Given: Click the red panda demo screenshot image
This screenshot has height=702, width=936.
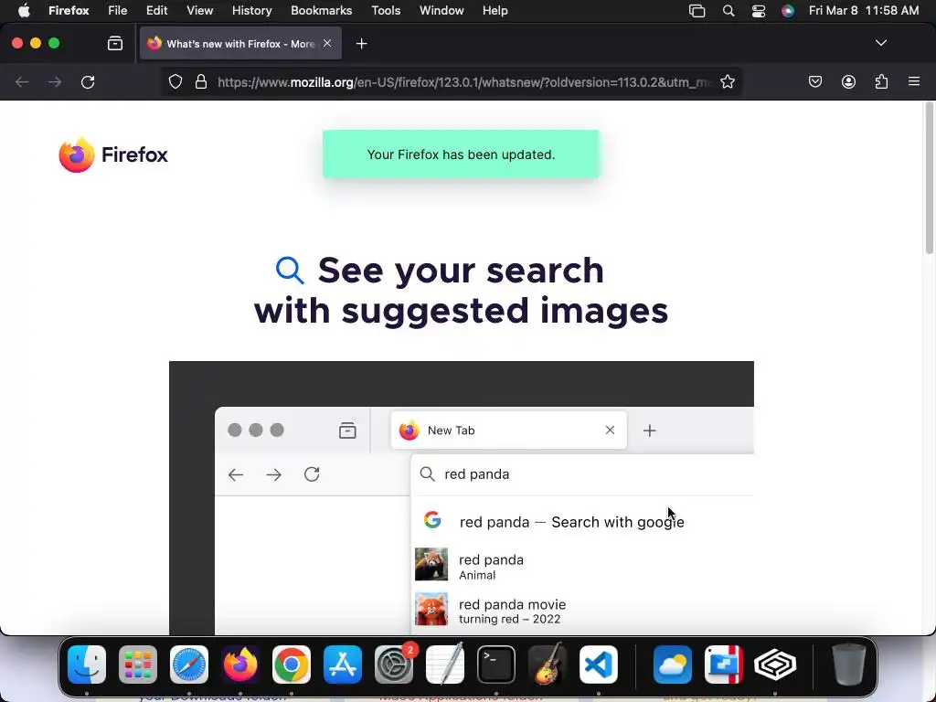Looking at the screenshot, I should click(461, 498).
